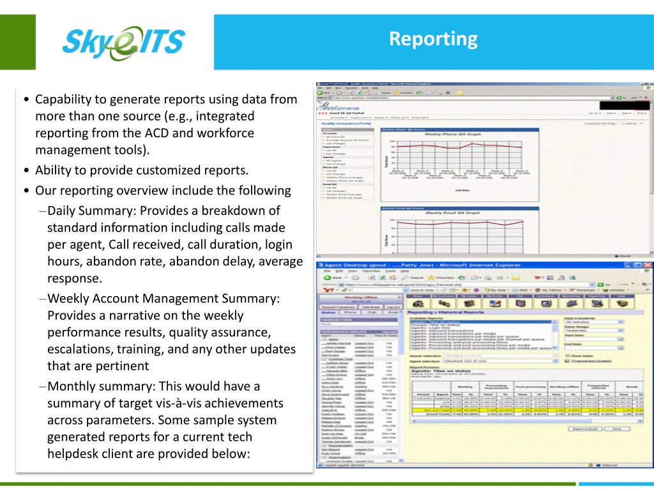Open Dates Range dropdown
Screen dimensions: 654x490
point(595,330)
